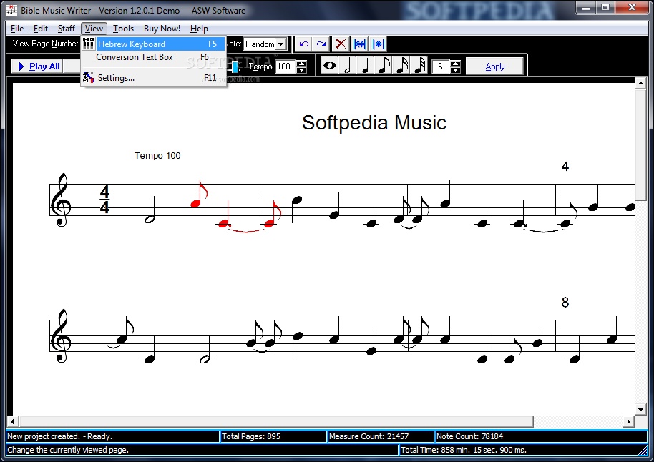Click the application icon in title bar
654x462 pixels.
pyautogui.click(x=11, y=10)
